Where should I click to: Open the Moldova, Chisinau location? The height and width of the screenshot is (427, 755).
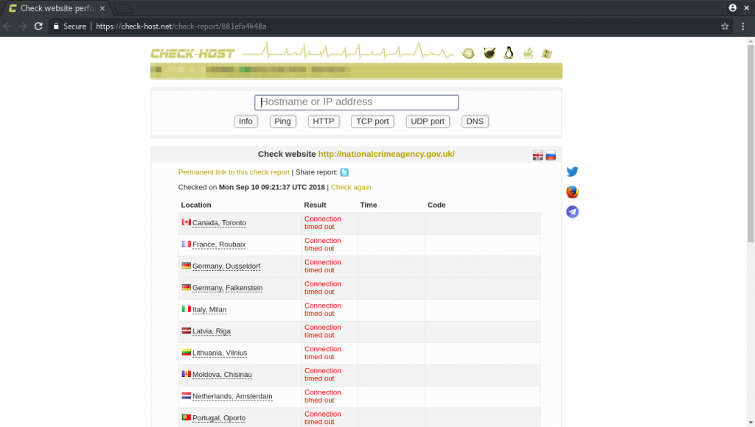click(222, 374)
